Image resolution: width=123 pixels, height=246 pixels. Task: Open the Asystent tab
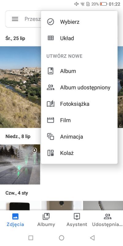[77, 220]
